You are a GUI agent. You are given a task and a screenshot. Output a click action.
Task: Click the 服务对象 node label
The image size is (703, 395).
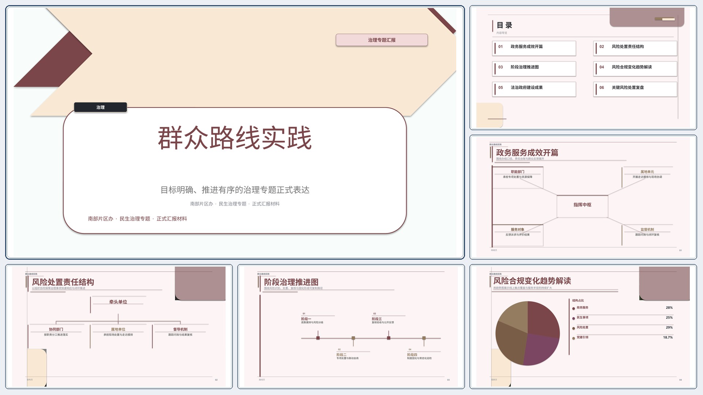[x=517, y=229]
